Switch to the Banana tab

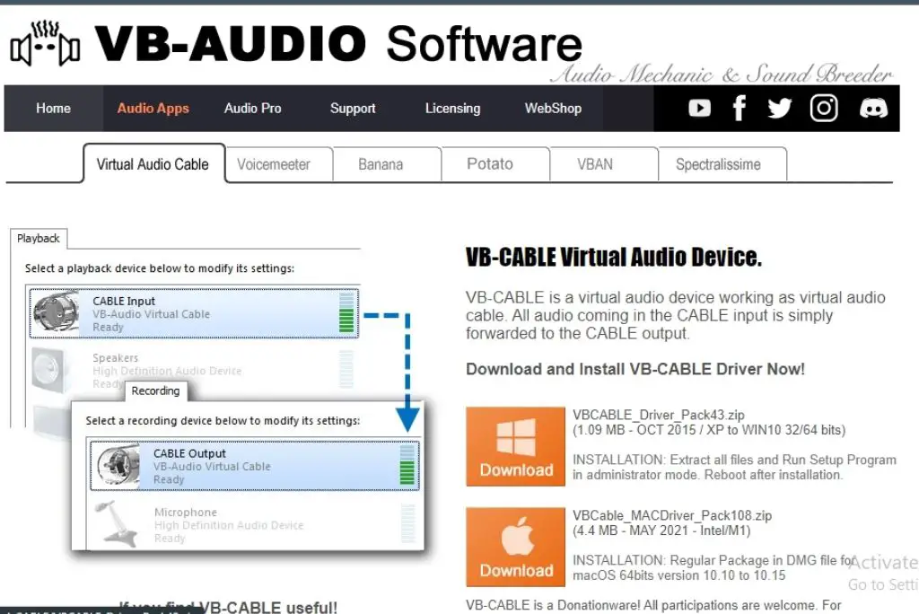pyautogui.click(x=381, y=165)
